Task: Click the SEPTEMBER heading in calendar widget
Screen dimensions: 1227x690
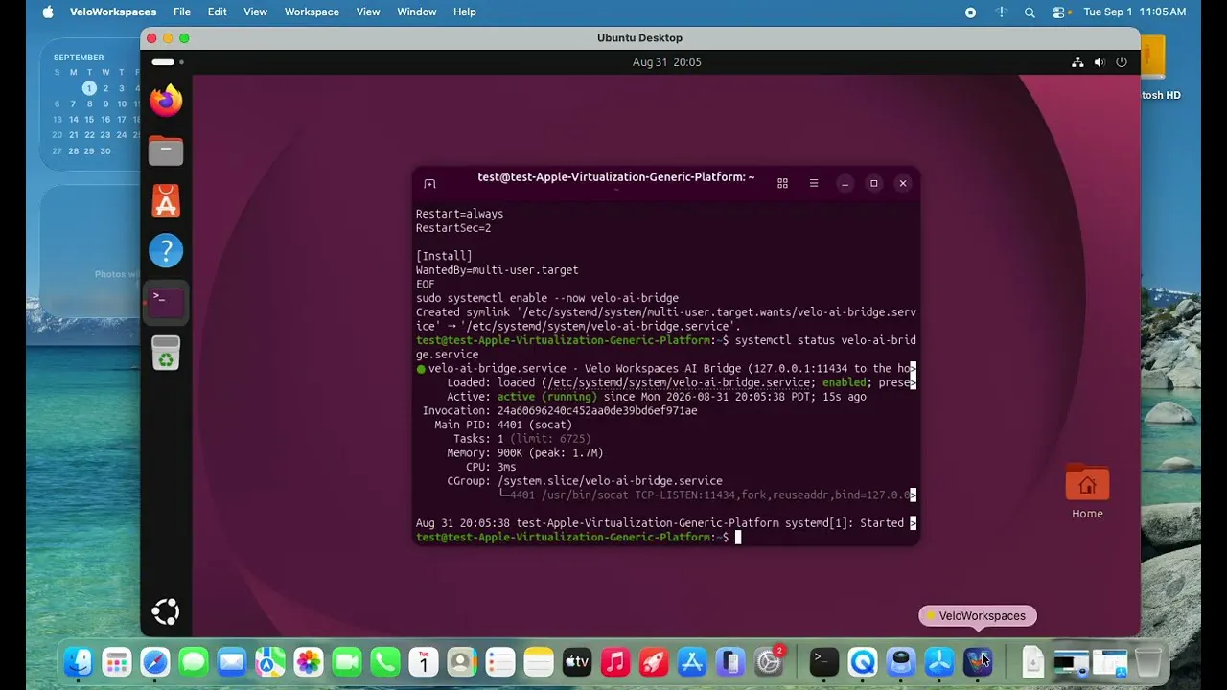Action: [79, 57]
